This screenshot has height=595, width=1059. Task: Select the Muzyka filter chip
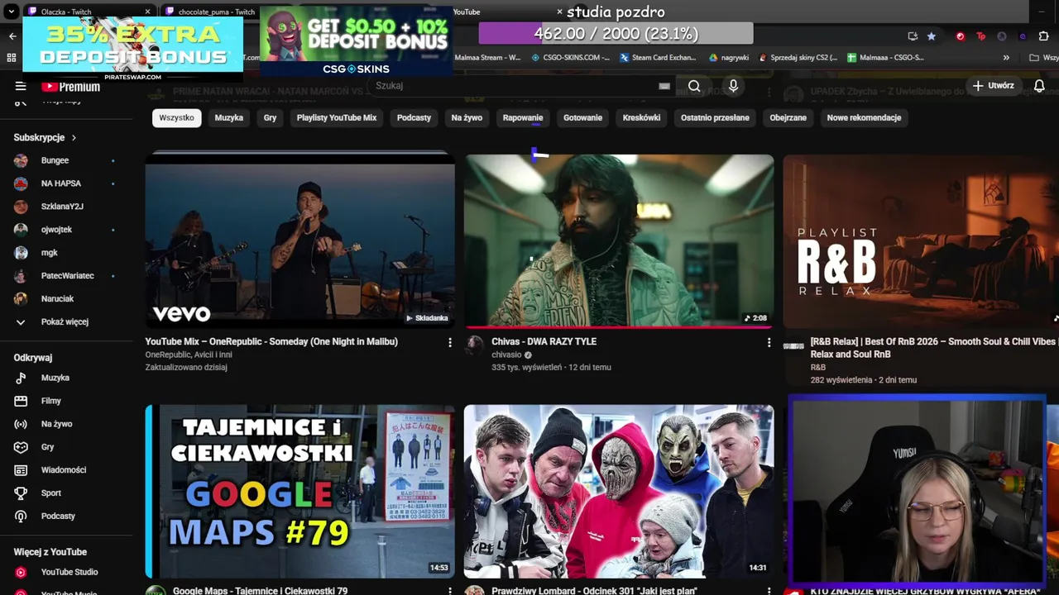[x=229, y=117]
